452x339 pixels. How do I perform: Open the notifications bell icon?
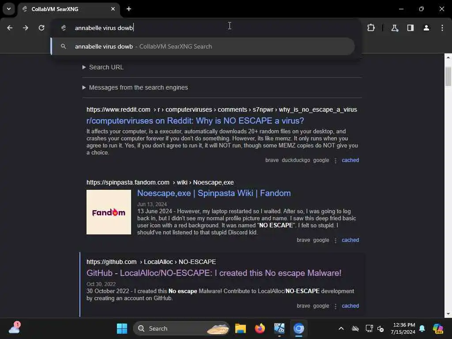[x=422, y=328]
